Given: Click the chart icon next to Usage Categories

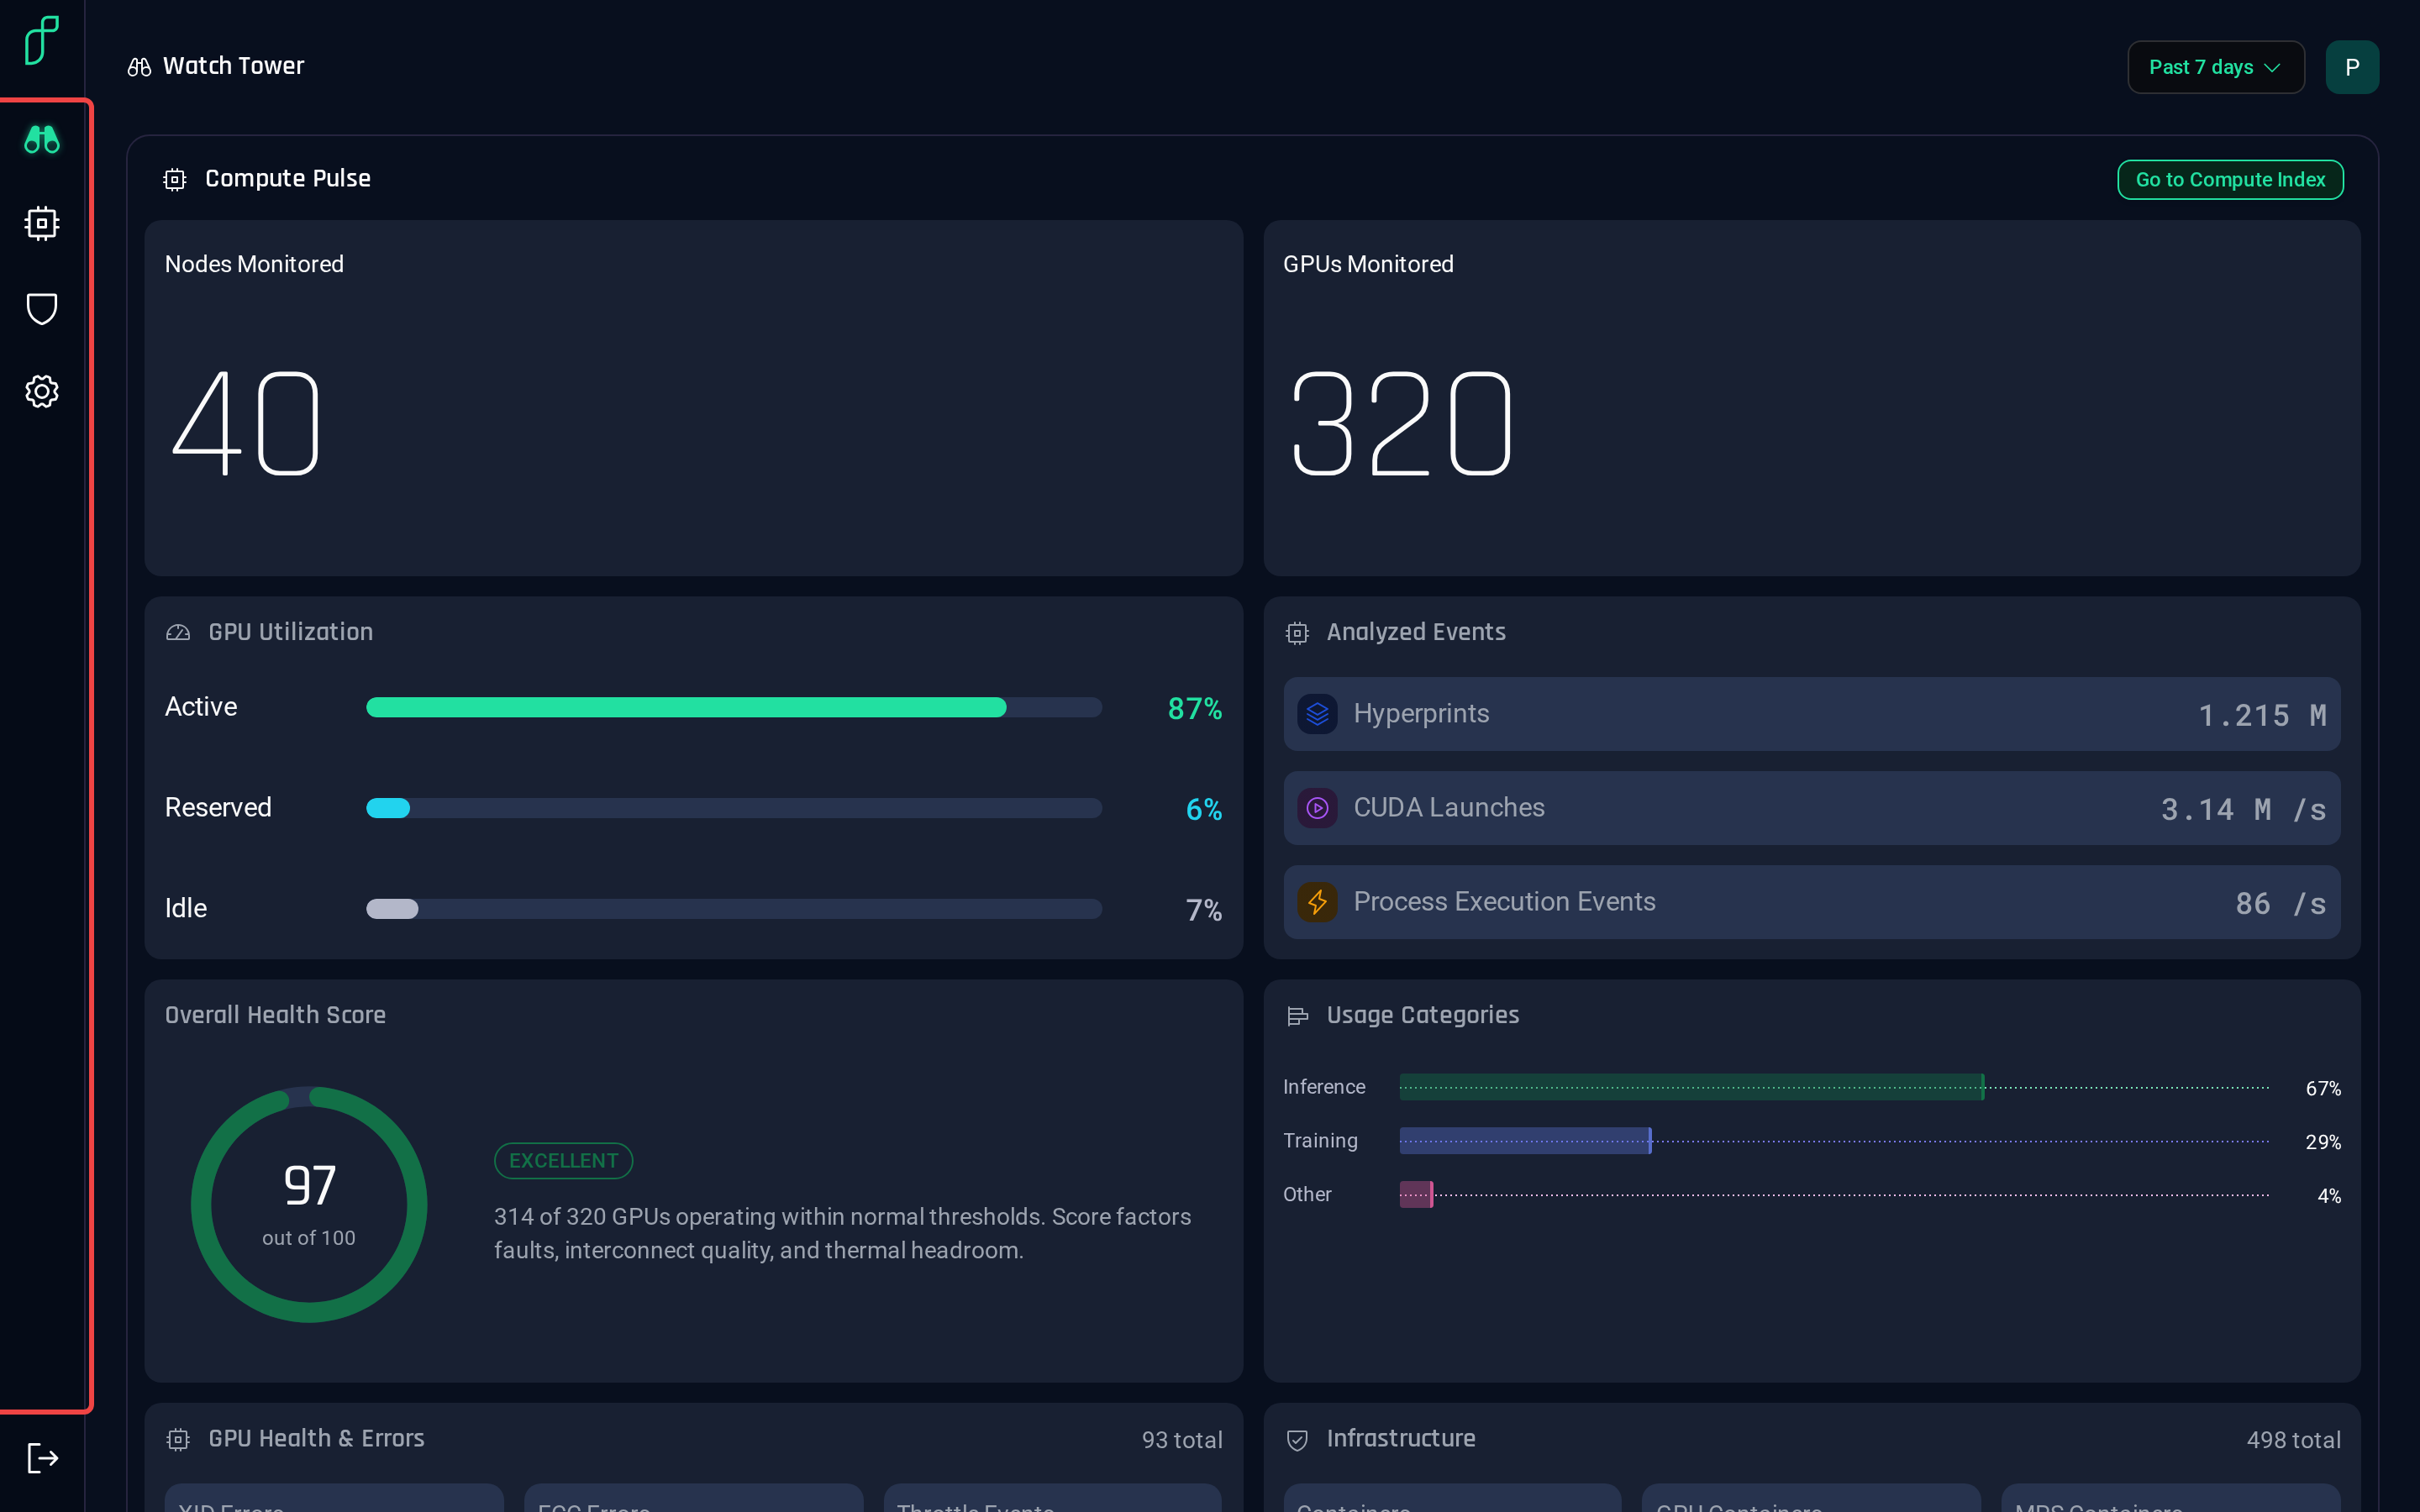Looking at the screenshot, I should pyautogui.click(x=1297, y=1016).
